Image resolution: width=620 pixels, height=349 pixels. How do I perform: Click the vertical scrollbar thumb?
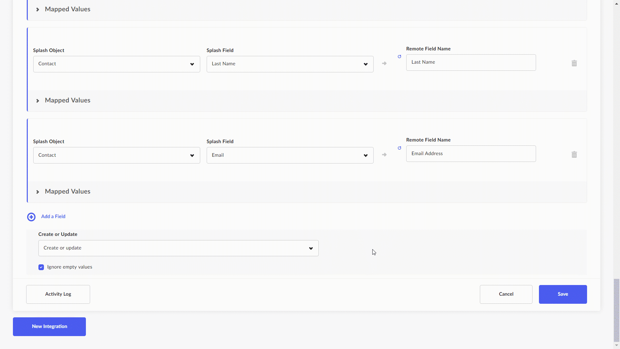coord(616,310)
